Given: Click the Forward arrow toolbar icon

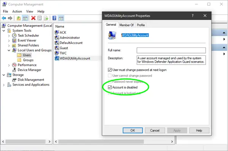Looking at the screenshot, I should pos(10,18).
